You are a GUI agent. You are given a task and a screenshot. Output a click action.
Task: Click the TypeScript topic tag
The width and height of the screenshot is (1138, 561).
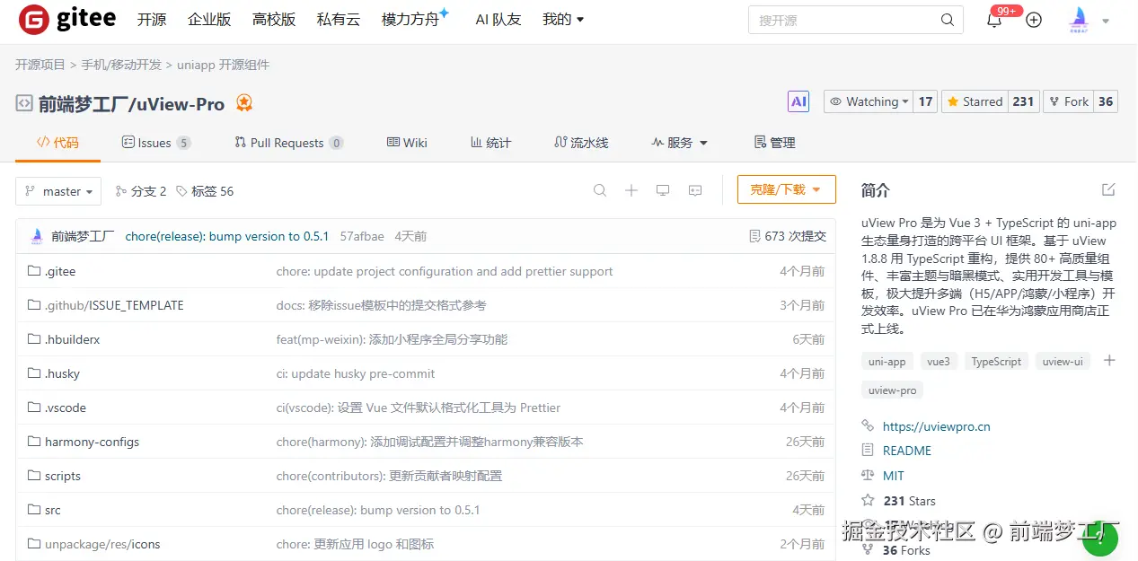(x=996, y=362)
